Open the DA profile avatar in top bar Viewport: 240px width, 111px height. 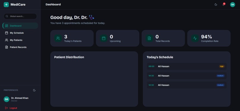pyautogui.click(x=233, y=4)
